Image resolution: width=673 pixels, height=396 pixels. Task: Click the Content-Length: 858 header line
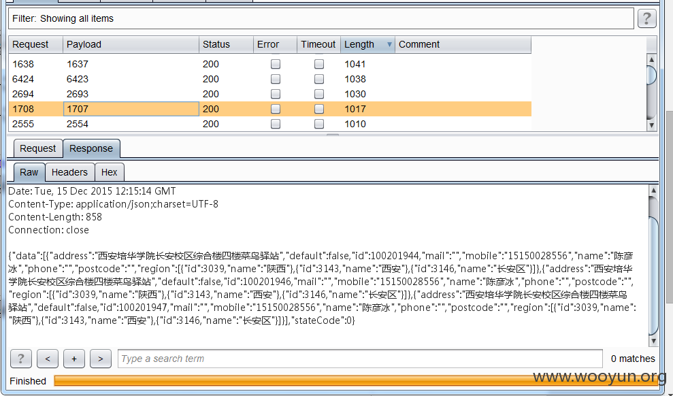[x=55, y=217]
